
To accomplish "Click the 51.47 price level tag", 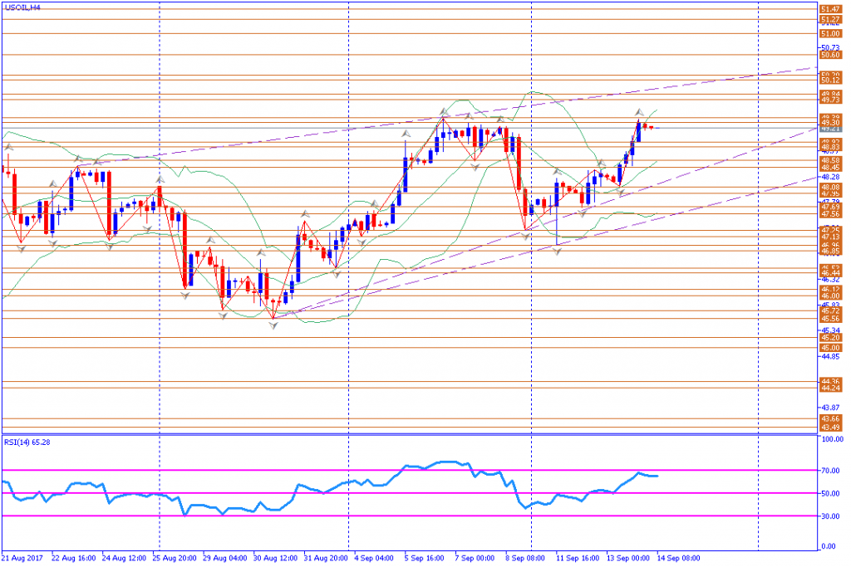I will click(830, 9).
